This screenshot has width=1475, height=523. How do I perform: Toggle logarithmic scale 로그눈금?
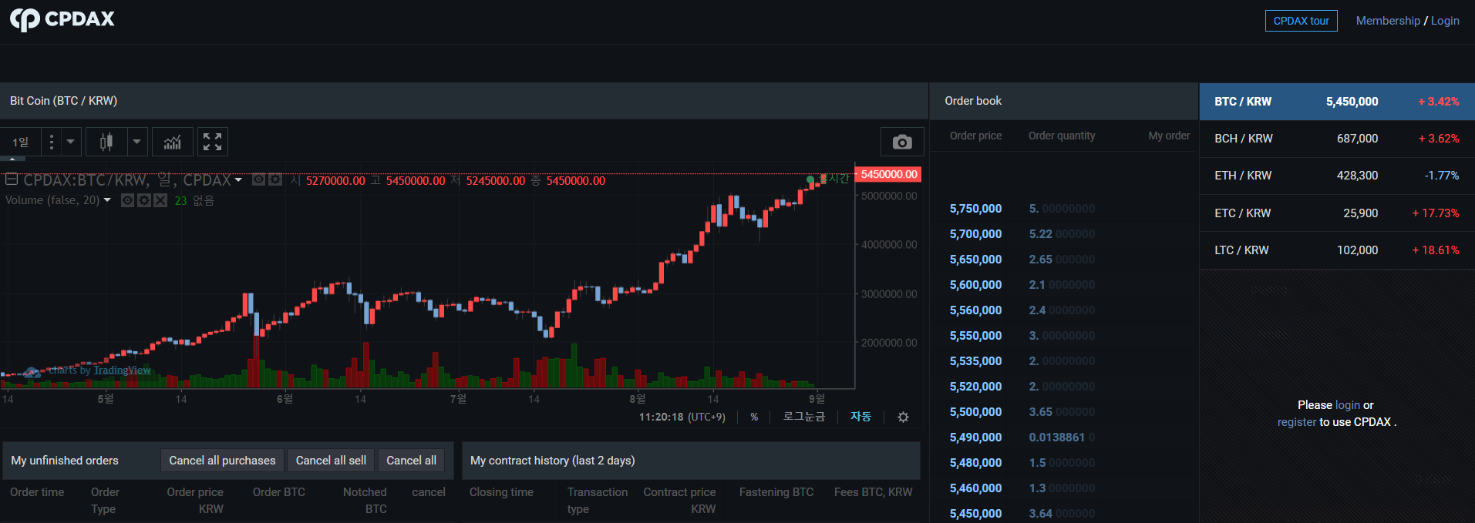point(804,417)
